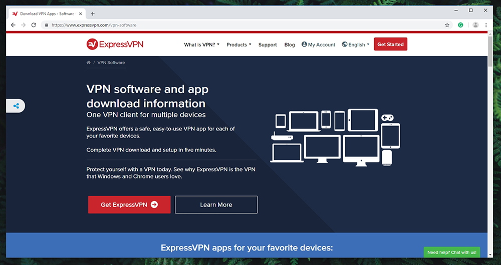The image size is (501, 265).
Task: Open the Chrome profile avatar icon
Action: 475,25
